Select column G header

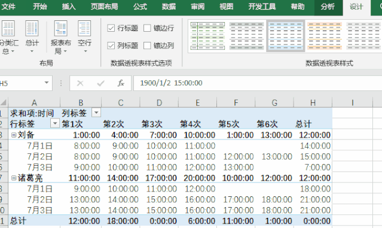coord(274,102)
